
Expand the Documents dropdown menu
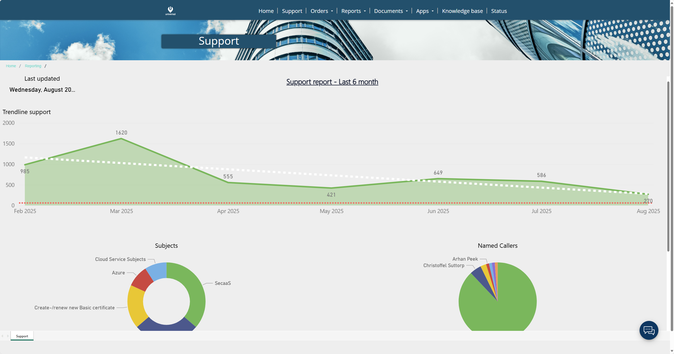[x=391, y=11]
